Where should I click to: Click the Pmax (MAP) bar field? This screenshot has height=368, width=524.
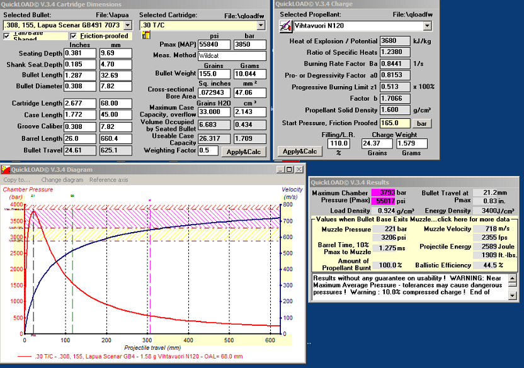pos(250,45)
